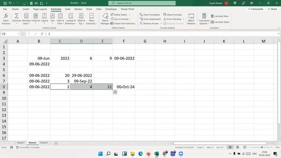Expand the Define Name dropdown arrow
This screenshot has width=281, height=158.
click(130, 14)
